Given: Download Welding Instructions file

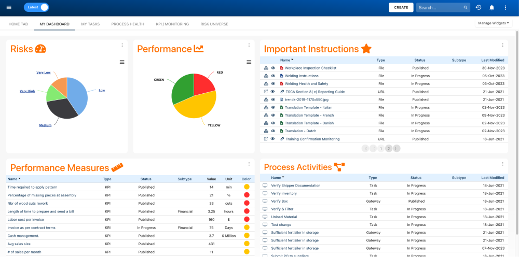Looking at the screenshot, I should (266, 76).
